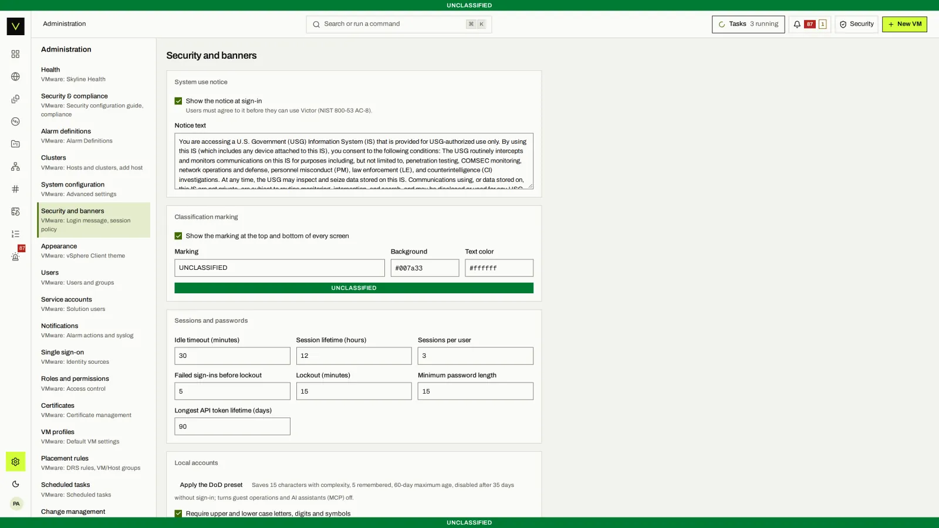Apply the DoD preset

pyautogui.click(x=211, y=485)
